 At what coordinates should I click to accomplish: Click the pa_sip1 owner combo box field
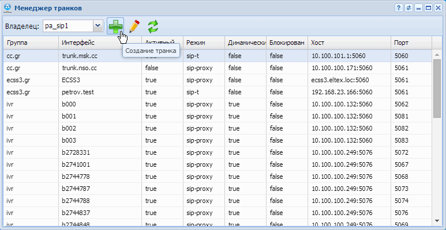66,26
